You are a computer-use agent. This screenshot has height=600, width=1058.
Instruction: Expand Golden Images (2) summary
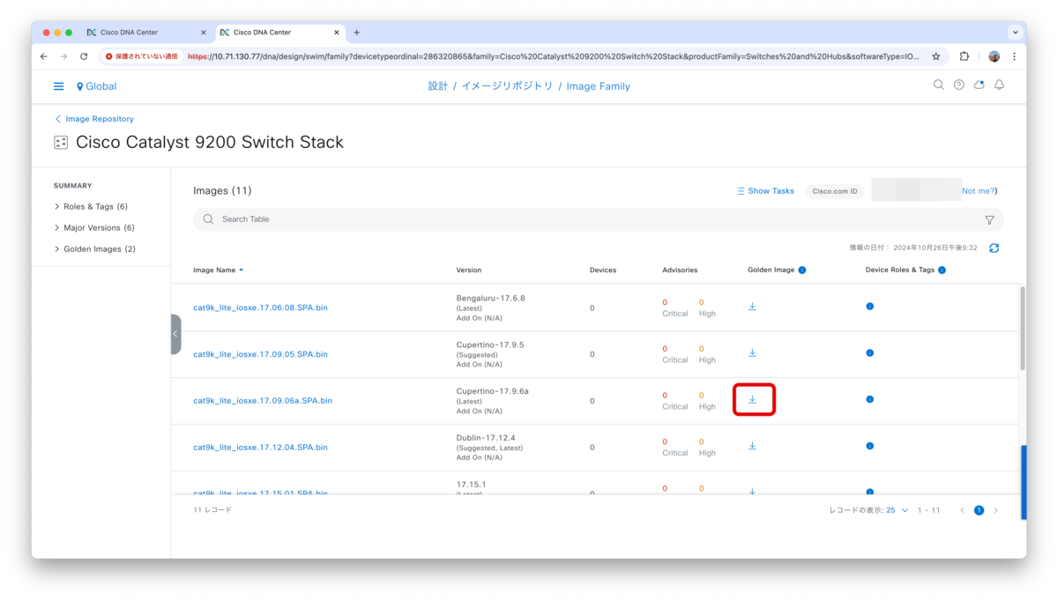coord(94,248)
